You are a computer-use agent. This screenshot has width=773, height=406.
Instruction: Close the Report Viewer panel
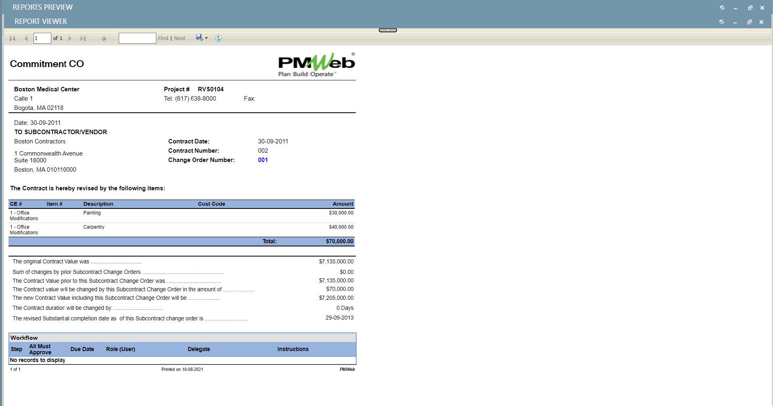click(x=761, y=22)
